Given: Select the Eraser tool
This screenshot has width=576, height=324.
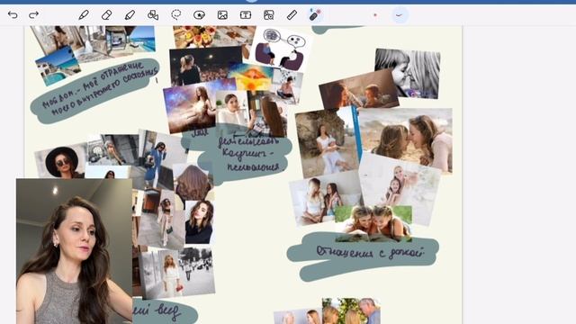Looking at the screenshot, I should coord(106,15).
